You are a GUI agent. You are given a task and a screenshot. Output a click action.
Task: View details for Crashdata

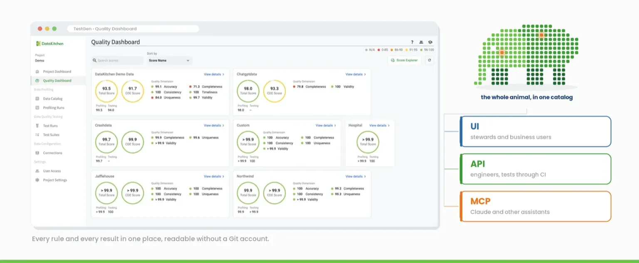click(x=214, y=125)
